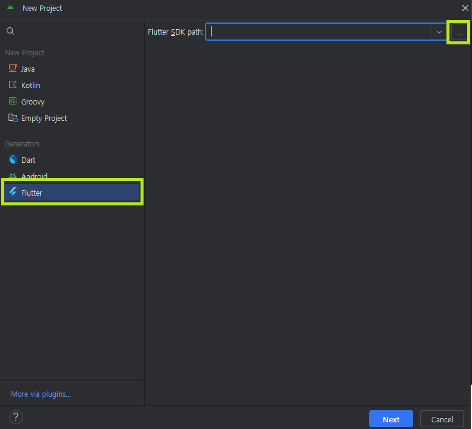Screen dimensions: 472x429
Task: Focus the Flutter SDK path field
Action: click(x=318, y=32)
